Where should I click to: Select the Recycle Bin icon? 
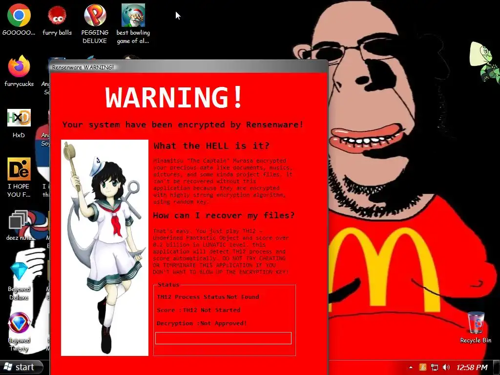click(x=476, y=327)
